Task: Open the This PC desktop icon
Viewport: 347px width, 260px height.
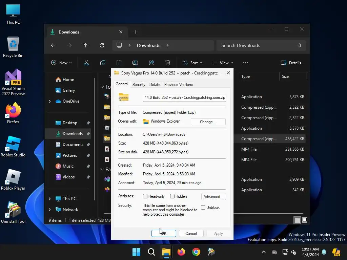Action: click(13, 14)
